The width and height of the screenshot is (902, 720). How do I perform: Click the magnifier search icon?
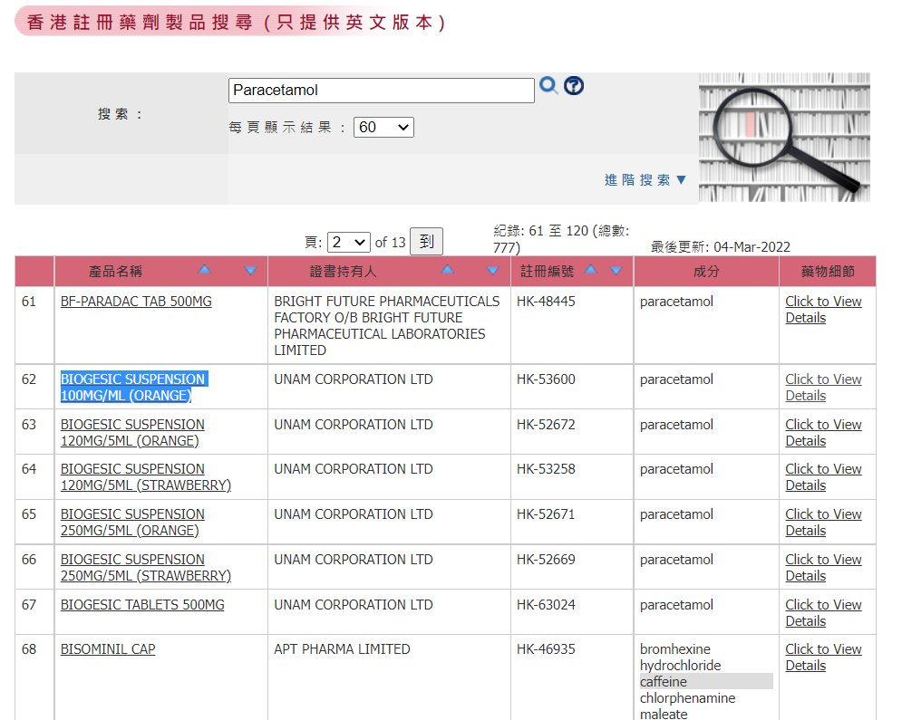click(548, 86)
